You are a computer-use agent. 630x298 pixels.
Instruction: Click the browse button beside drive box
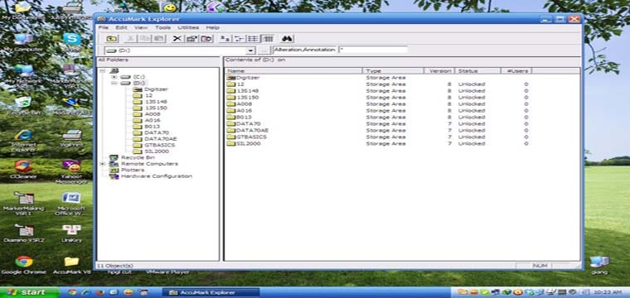coord(264,50)
